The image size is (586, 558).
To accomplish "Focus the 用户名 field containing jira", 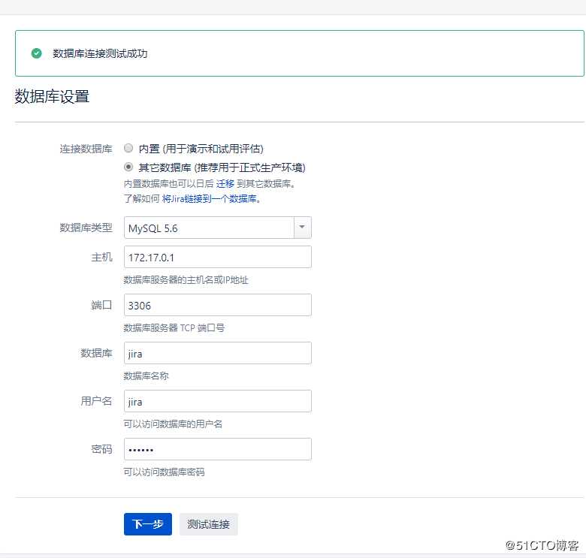I will click(x=218, y=401).
